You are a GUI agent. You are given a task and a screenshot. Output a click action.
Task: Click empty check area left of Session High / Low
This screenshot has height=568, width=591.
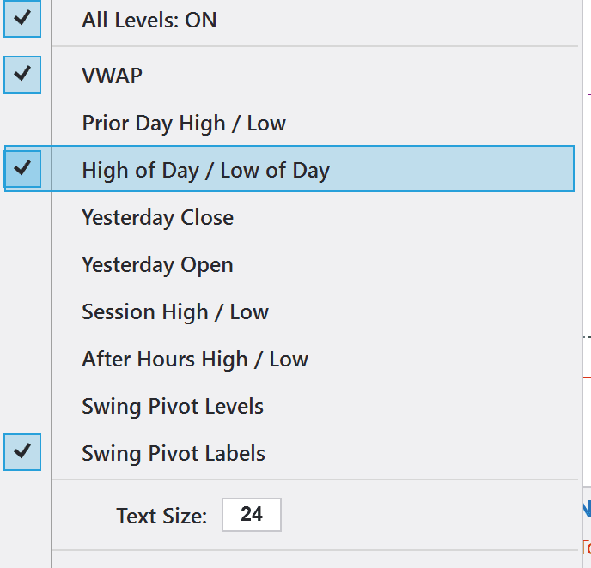pos(22,311)
